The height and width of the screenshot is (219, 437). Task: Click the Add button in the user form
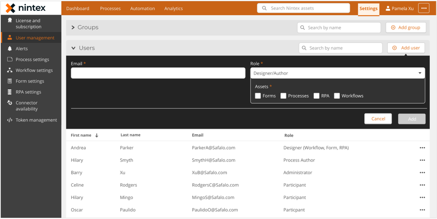tap(412, 119)
